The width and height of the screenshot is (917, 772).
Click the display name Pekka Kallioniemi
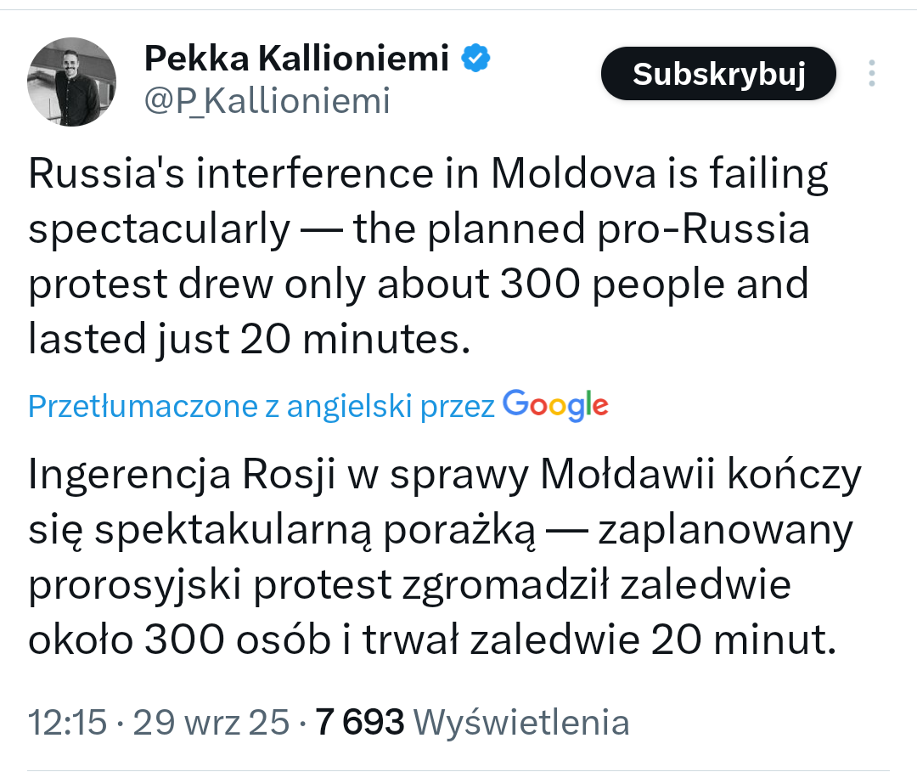296,59
